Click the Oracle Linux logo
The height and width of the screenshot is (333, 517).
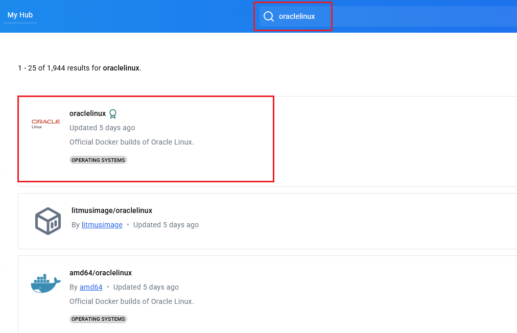(x=46, y=124)
